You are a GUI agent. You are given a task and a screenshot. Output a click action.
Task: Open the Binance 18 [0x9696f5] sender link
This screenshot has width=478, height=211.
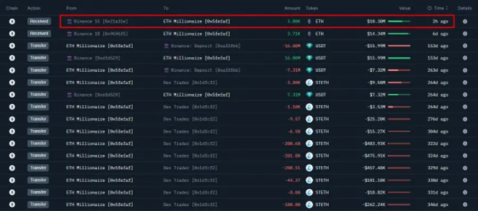[x=97, y=33]
